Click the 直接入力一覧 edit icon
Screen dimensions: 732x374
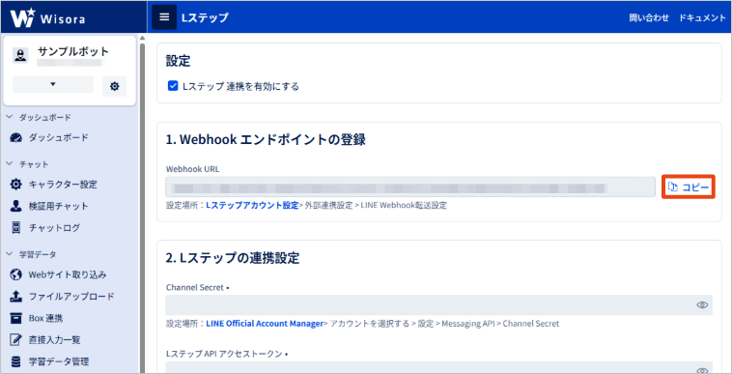tap(15, 340)
